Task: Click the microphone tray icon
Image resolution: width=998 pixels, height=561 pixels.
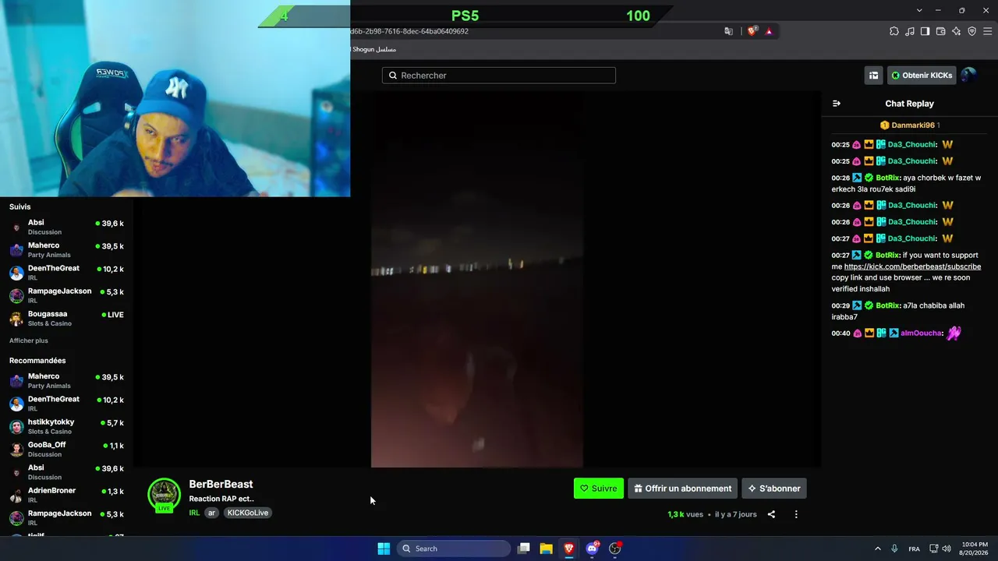Action: 894,549
